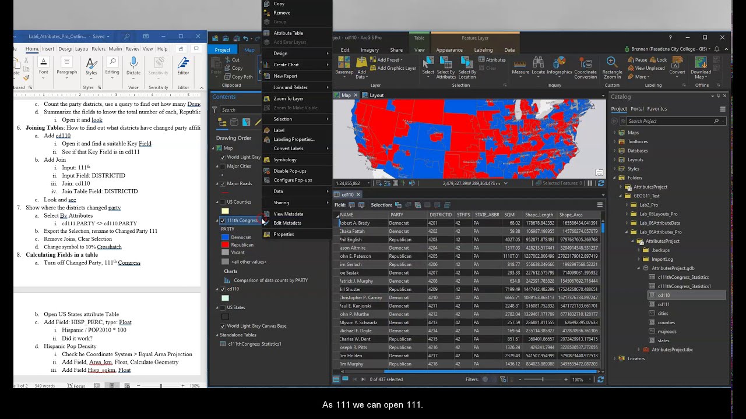Open the Sharing submenu in context menu

coord(296,203)
